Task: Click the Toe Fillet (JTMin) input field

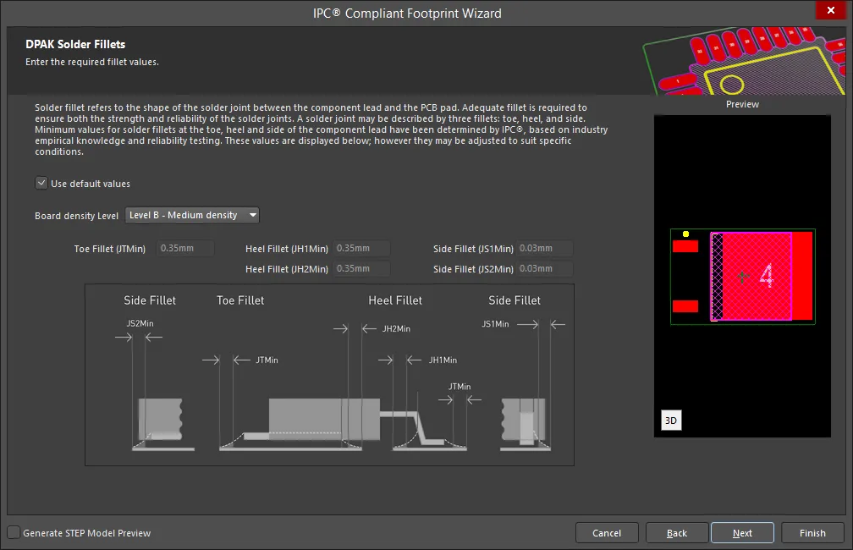Action: tap(185, 249)
